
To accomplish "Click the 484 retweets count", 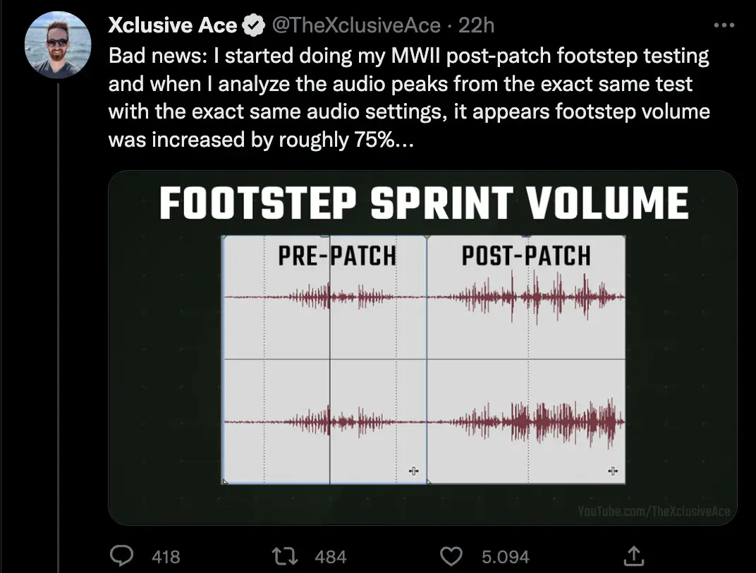I will pos(331,557).
